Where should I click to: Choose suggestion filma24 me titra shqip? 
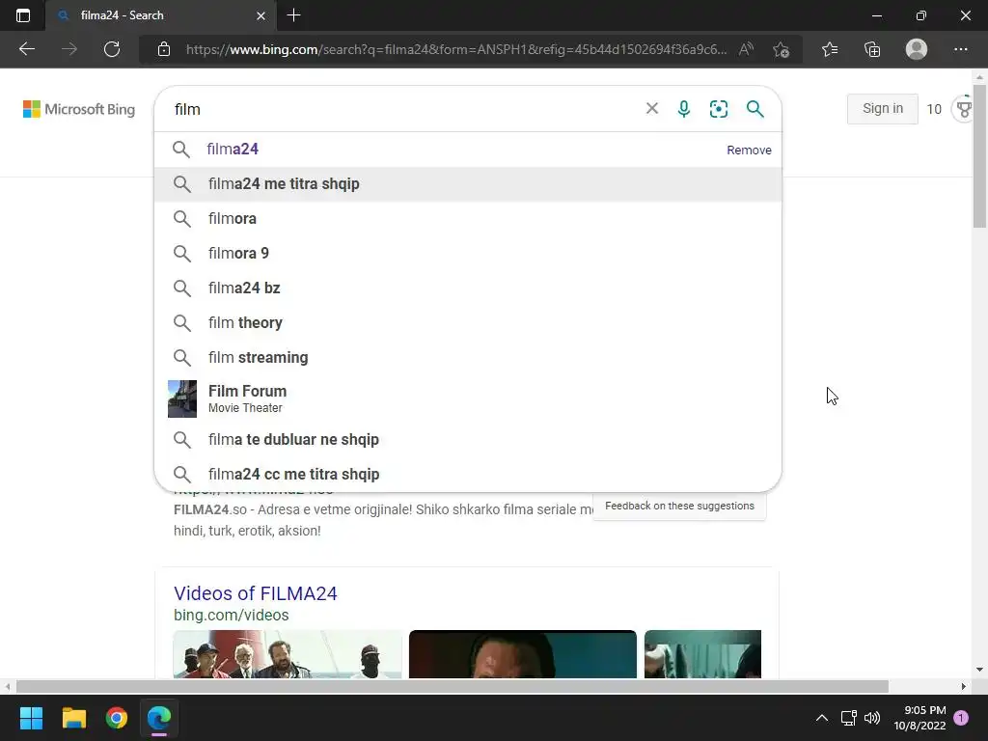(x=468, y=184)
